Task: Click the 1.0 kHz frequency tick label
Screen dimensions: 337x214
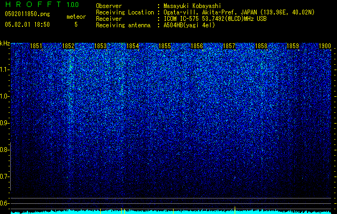Action: (5, 96)
